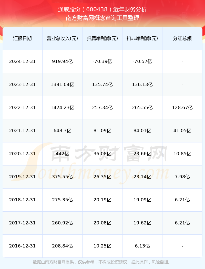Select the 1424.23亿 revenue cell
Image resolution: width=205 pixels, height=269 pixels.
pyautogui.click(x=63, y=108)
